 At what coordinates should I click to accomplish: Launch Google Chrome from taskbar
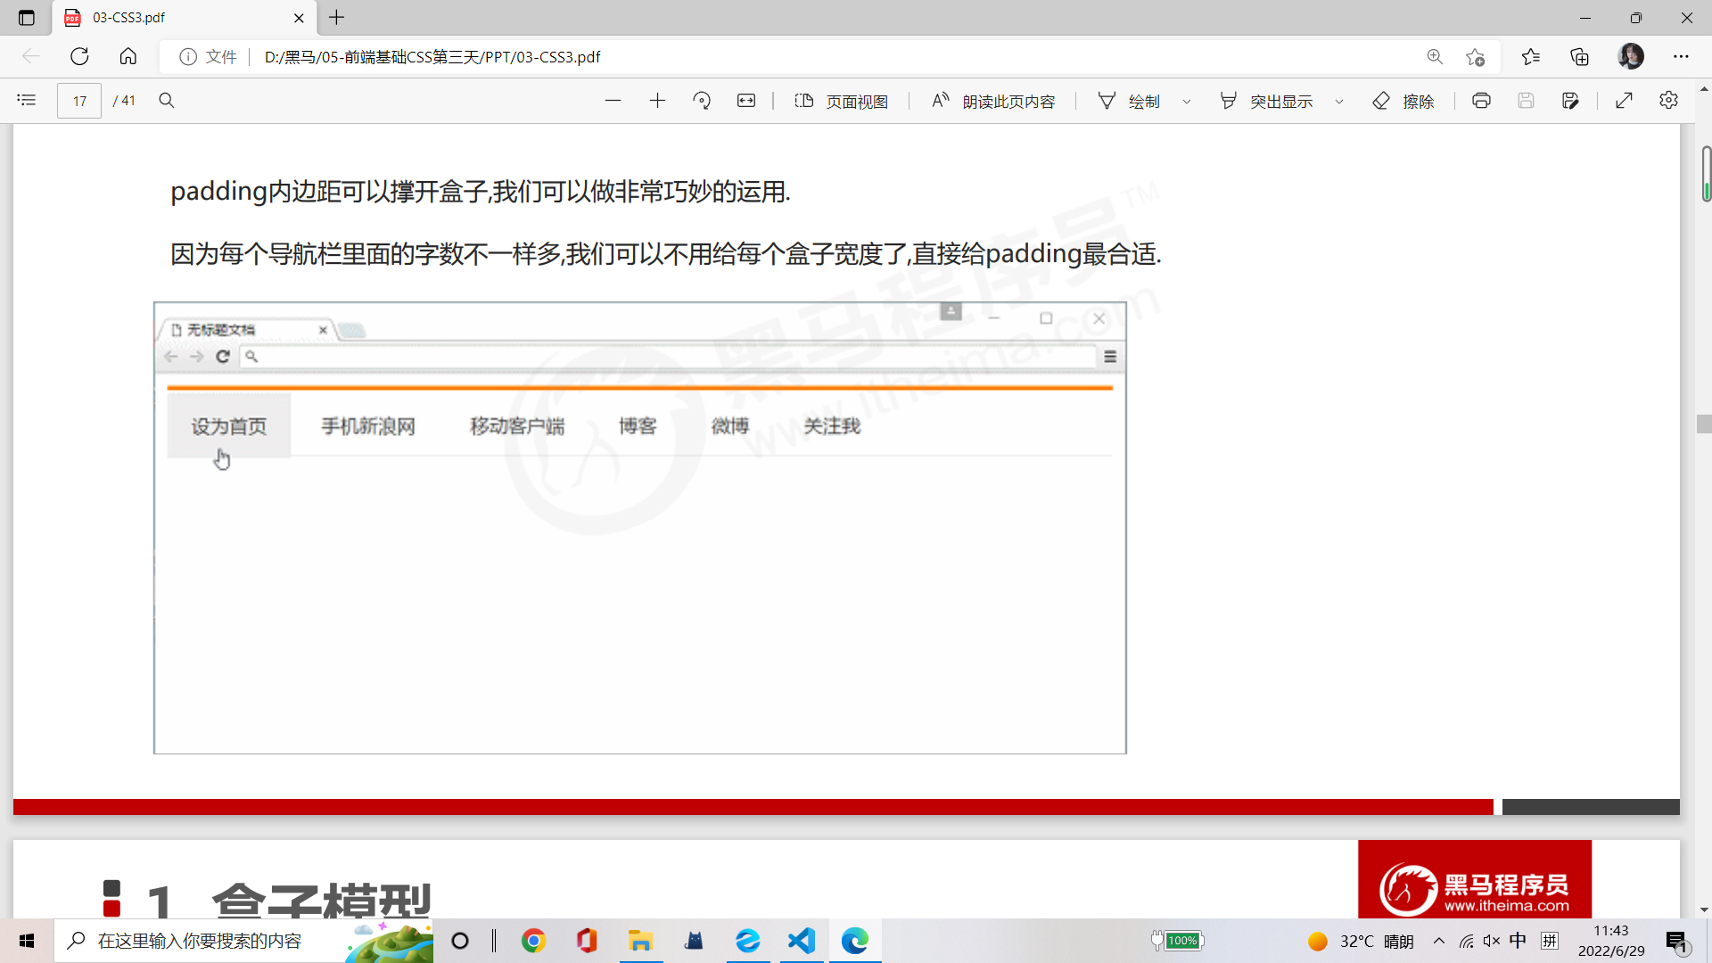tap(533, 941)
